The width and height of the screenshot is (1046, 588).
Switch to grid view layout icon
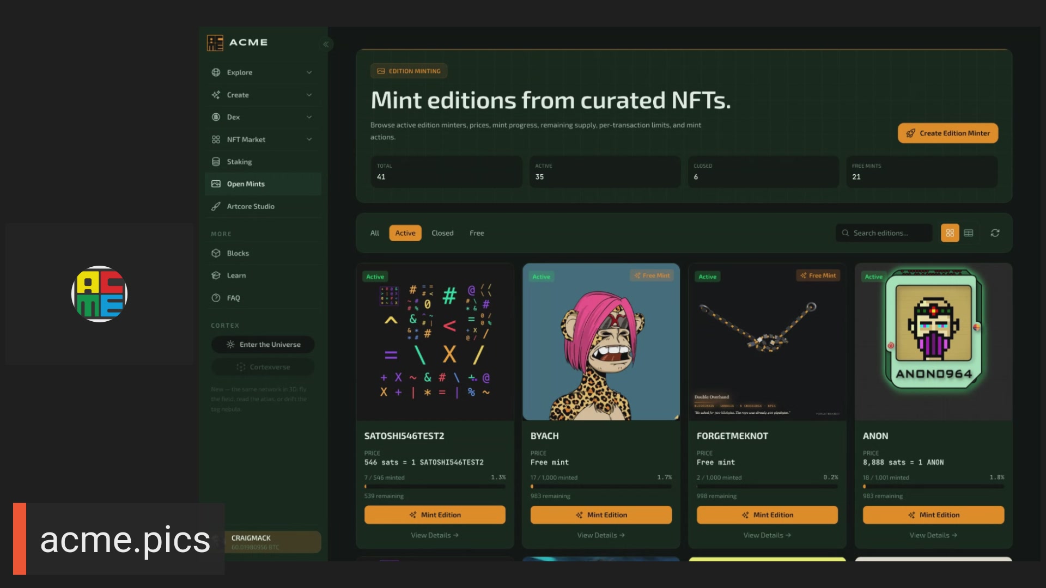click(x=950, y=233)
